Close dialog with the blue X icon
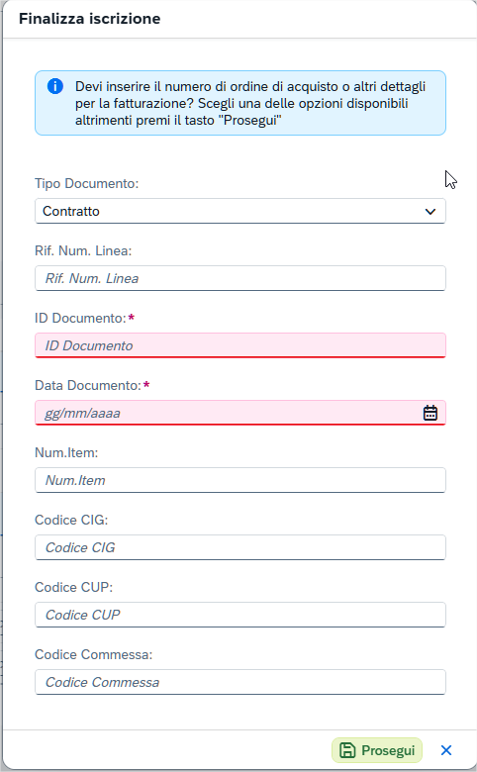This screenshot has height=772, width=477. coord(446,750)
